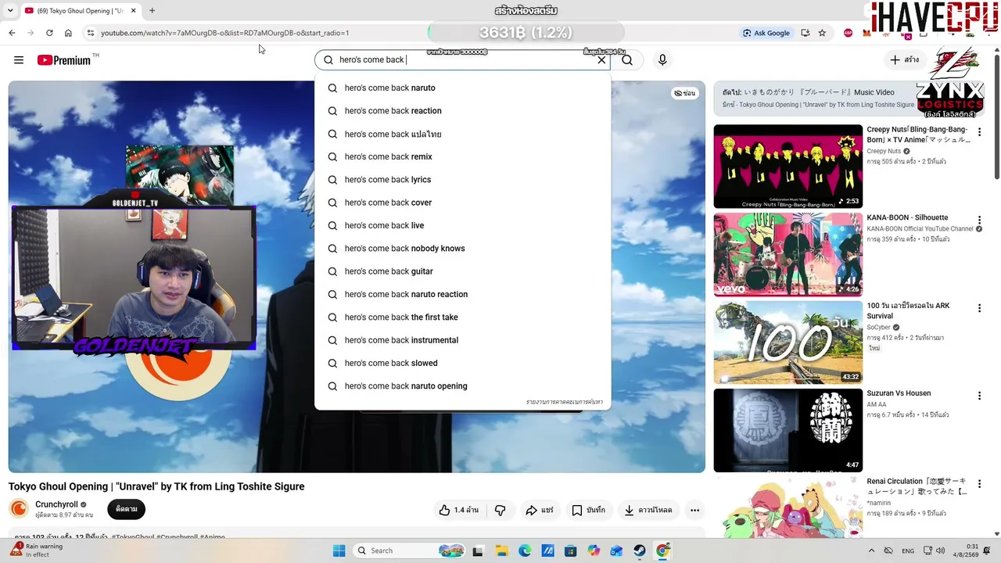
Task: Open the ABP extension icon
Action: (849, 33)
